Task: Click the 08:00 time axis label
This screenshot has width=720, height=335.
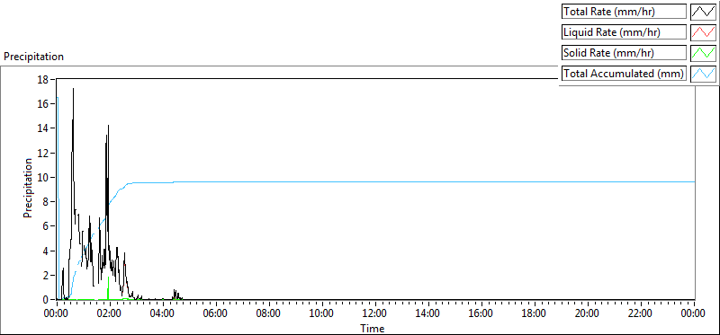Action: click(268, 313)
